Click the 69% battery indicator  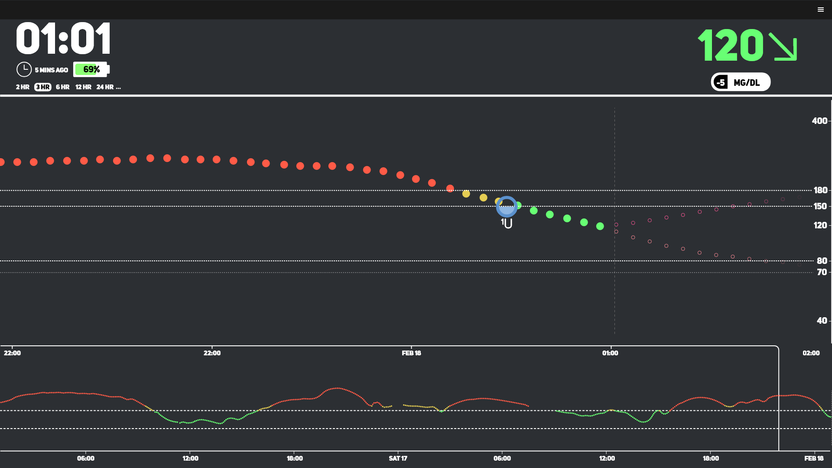(91, 69)
